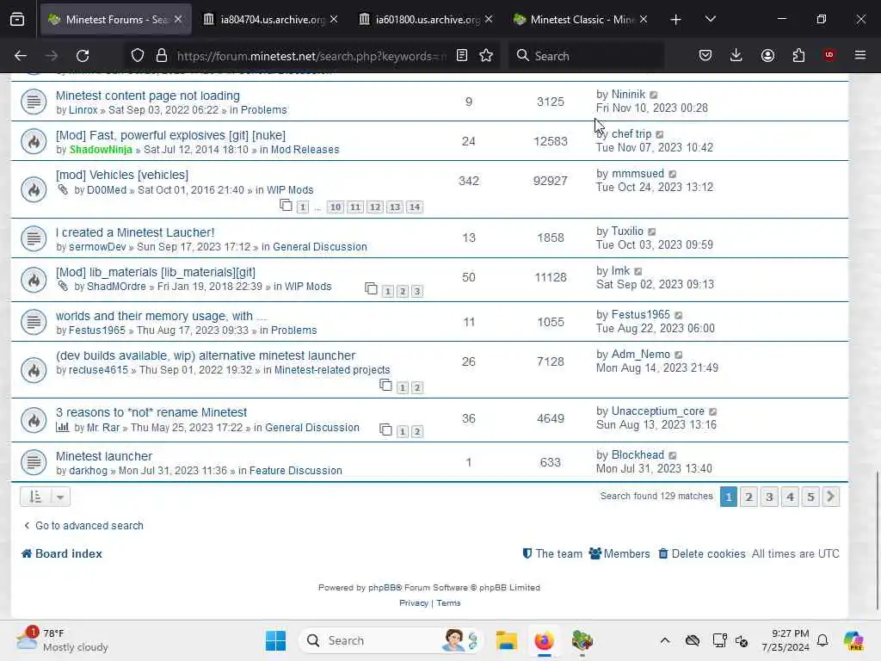The width and height of the screenshot is (881, 661).
Task: Close the Minetest Classic tab
Action: [644, 20]
